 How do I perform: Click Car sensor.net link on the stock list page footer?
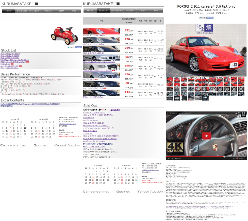[x=96, y=192]
